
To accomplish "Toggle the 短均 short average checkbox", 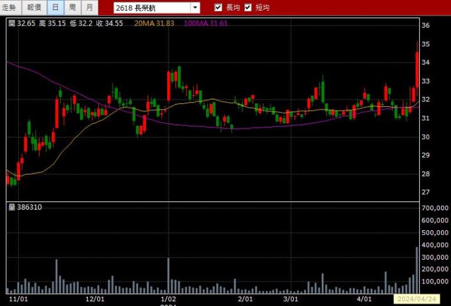I will [248, 8].
